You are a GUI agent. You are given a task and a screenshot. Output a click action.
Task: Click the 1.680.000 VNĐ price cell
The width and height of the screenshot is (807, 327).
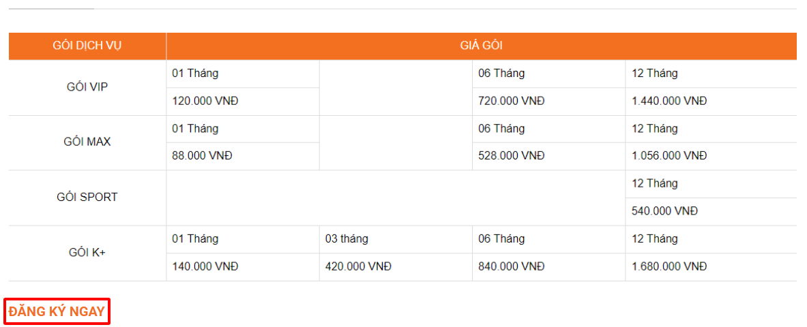[x=669, y=266]
